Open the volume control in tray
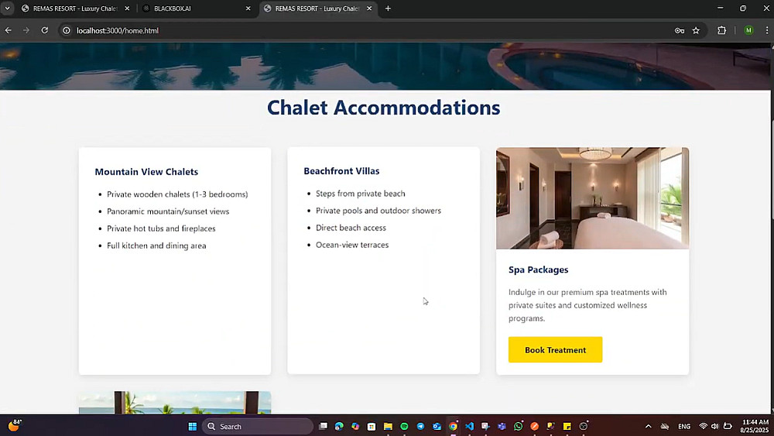Viewport: 774px width, 436px height. tap(714, 426)
